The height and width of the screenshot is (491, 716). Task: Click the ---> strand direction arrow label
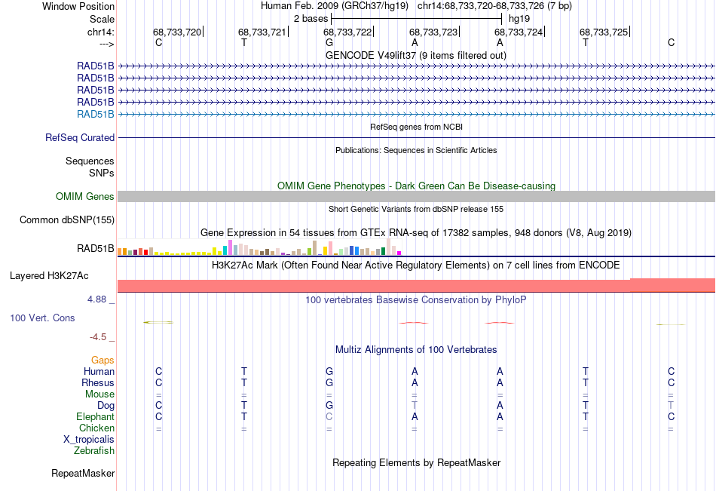click(106, 44)
